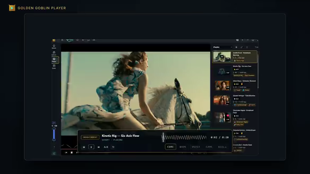Switch to the REELS tab
The width and height of the screenshot is (310, 174).
coord(222,147)
